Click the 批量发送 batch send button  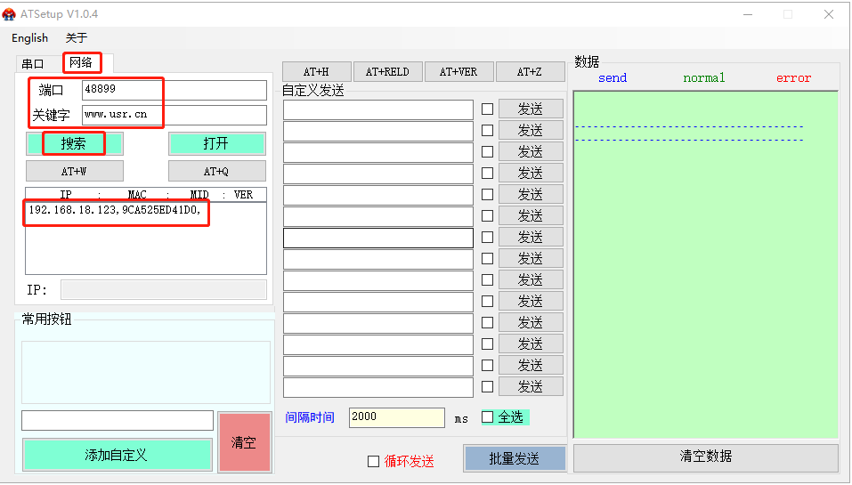pos(515,458)
